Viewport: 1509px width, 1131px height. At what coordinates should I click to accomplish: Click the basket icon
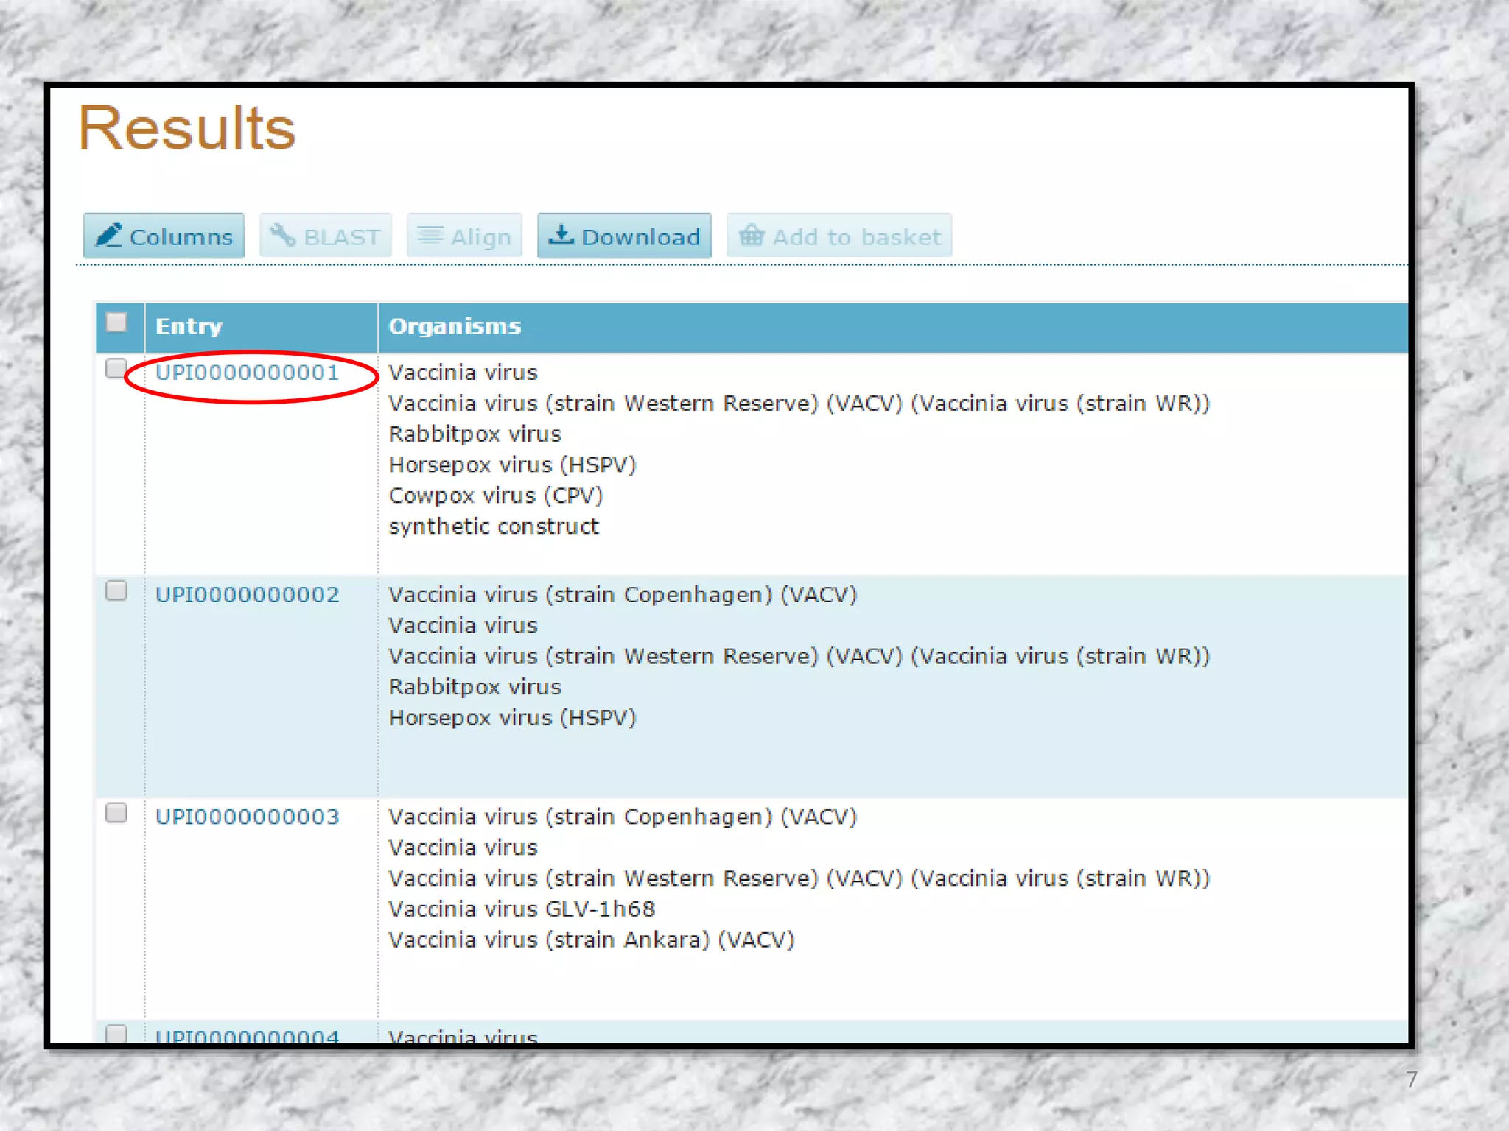(x=752, y=236)
